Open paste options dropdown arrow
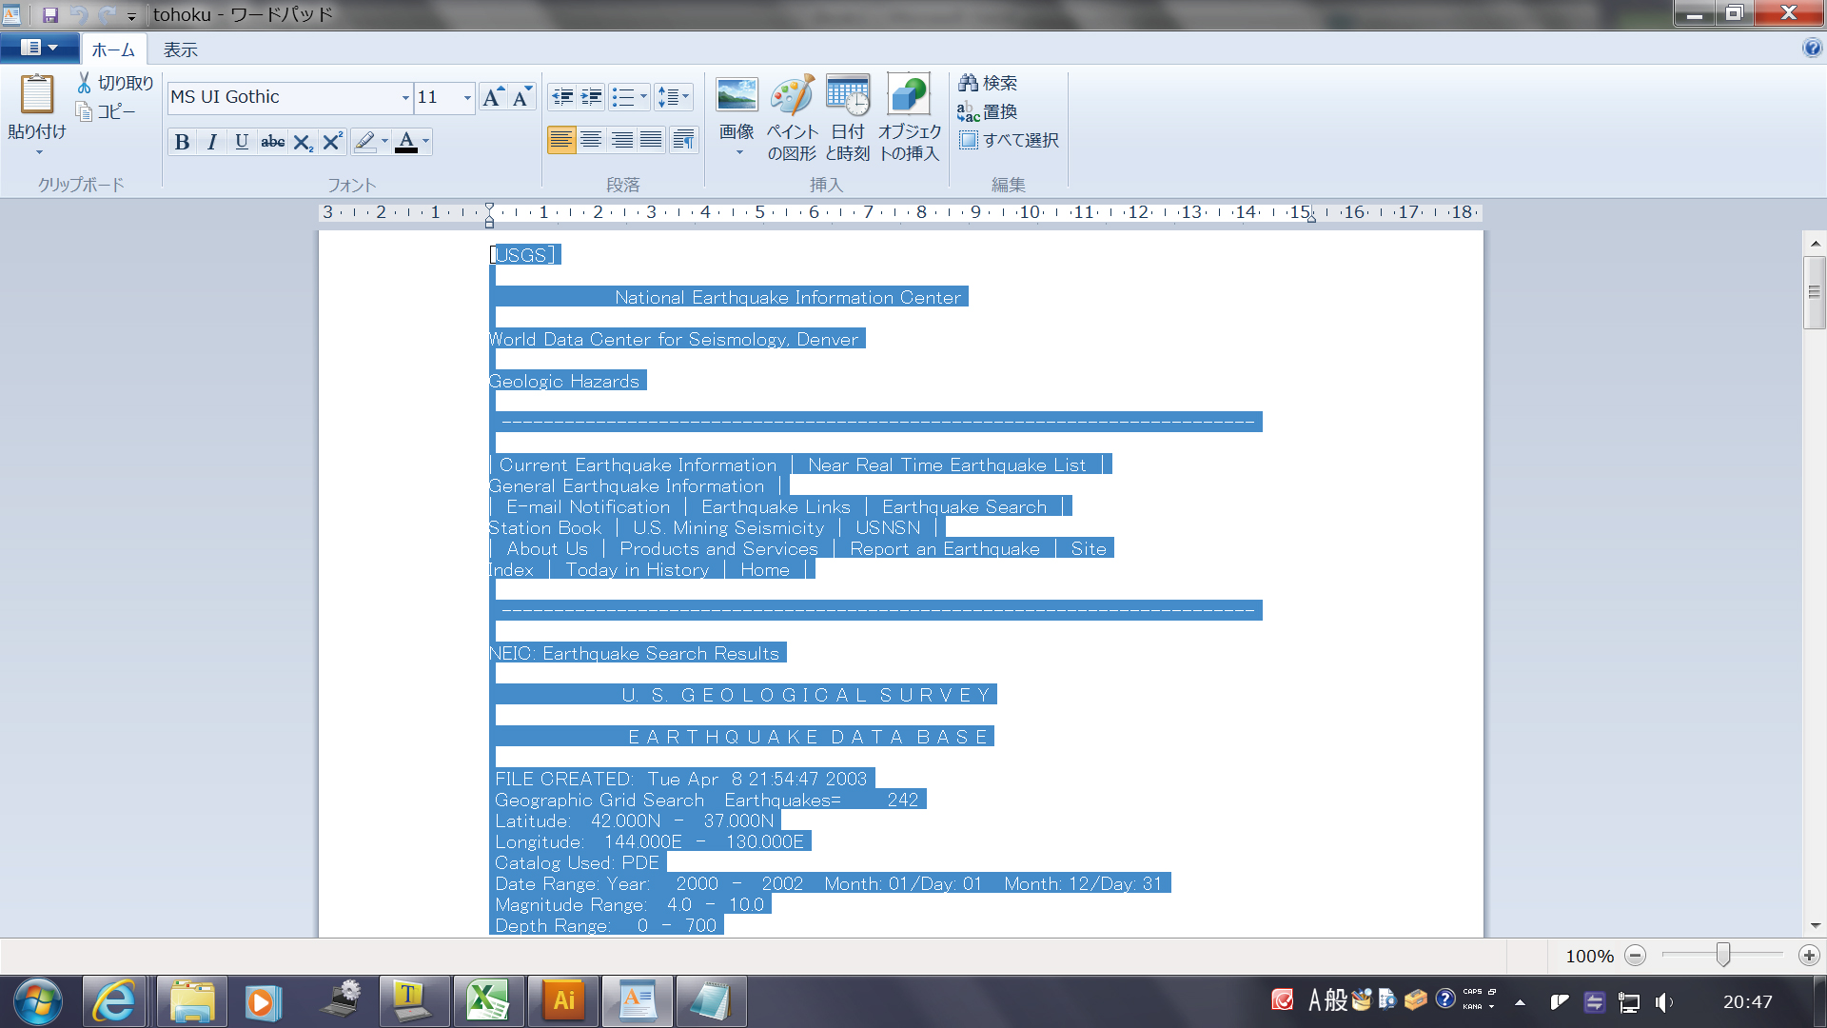The width and height of the screenshot is (1827, 1028). pyautogui.click(x=38, y=151)
